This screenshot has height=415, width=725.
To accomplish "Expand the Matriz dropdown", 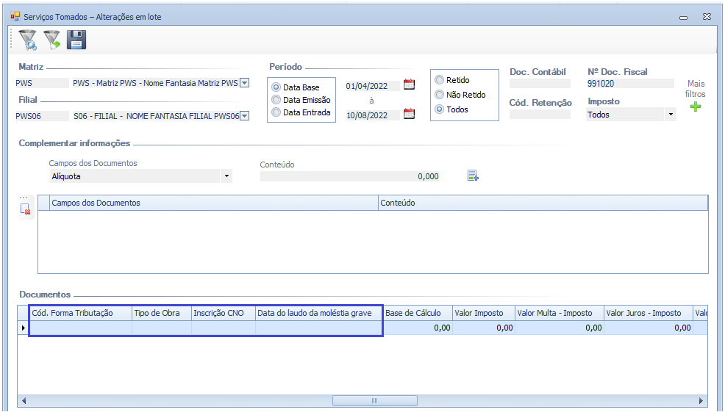I will 245,83.
